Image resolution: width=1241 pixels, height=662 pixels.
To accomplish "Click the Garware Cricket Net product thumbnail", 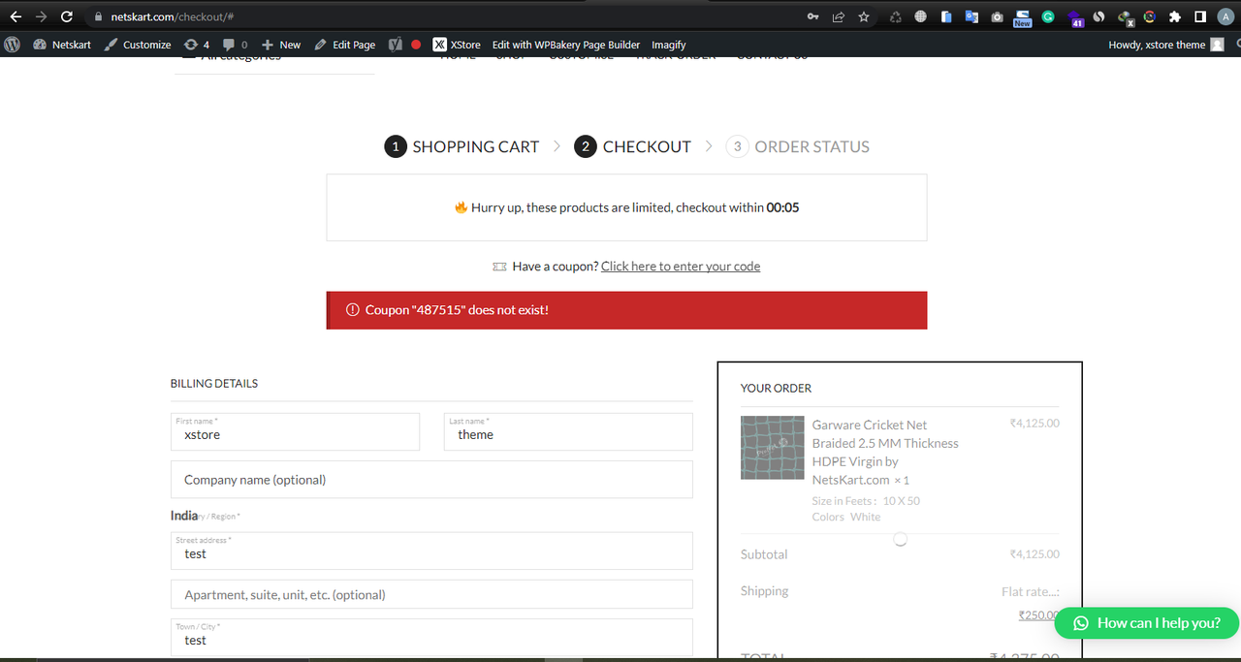I will tap(773, 448).
